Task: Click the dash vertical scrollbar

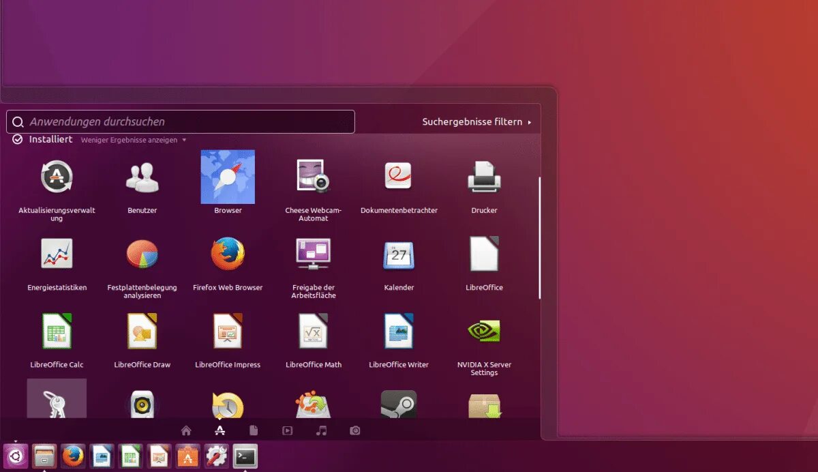Action: (539, 237)
